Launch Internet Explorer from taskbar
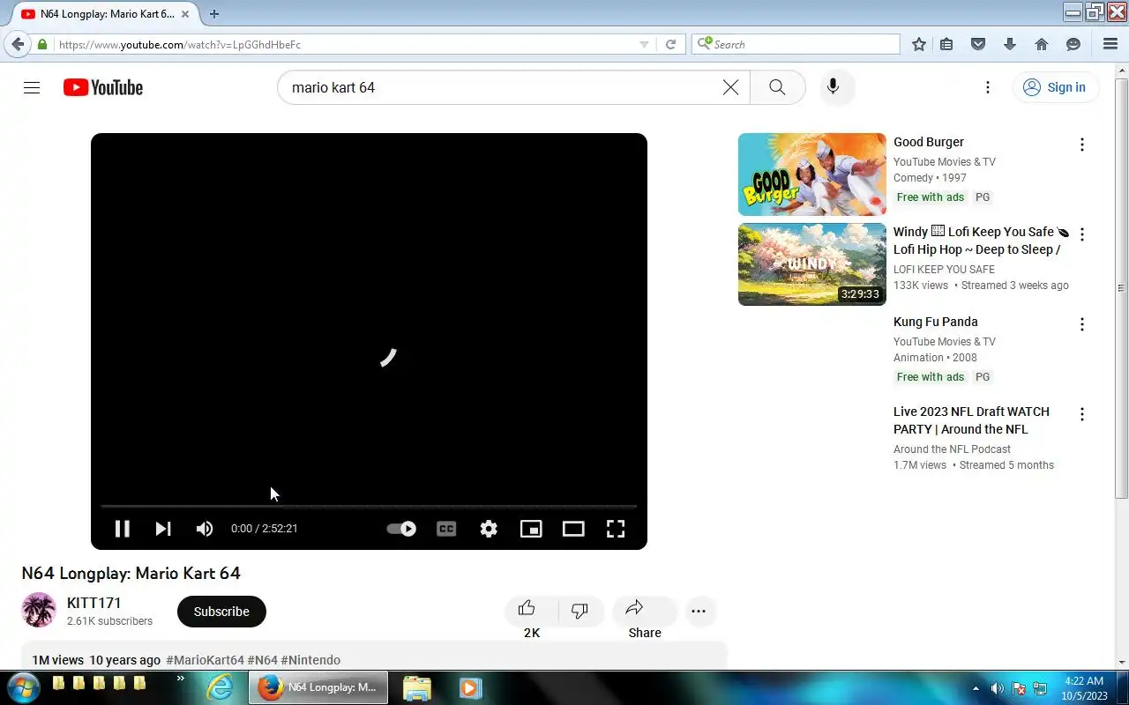The image size is (1129, 705). click(220, 687)
